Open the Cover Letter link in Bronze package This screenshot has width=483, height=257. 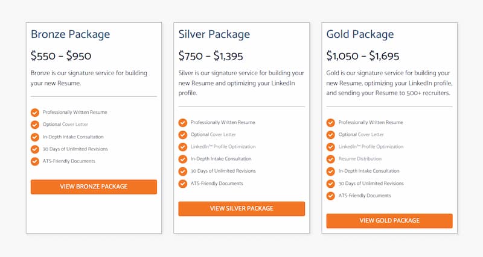pos(75,125)
